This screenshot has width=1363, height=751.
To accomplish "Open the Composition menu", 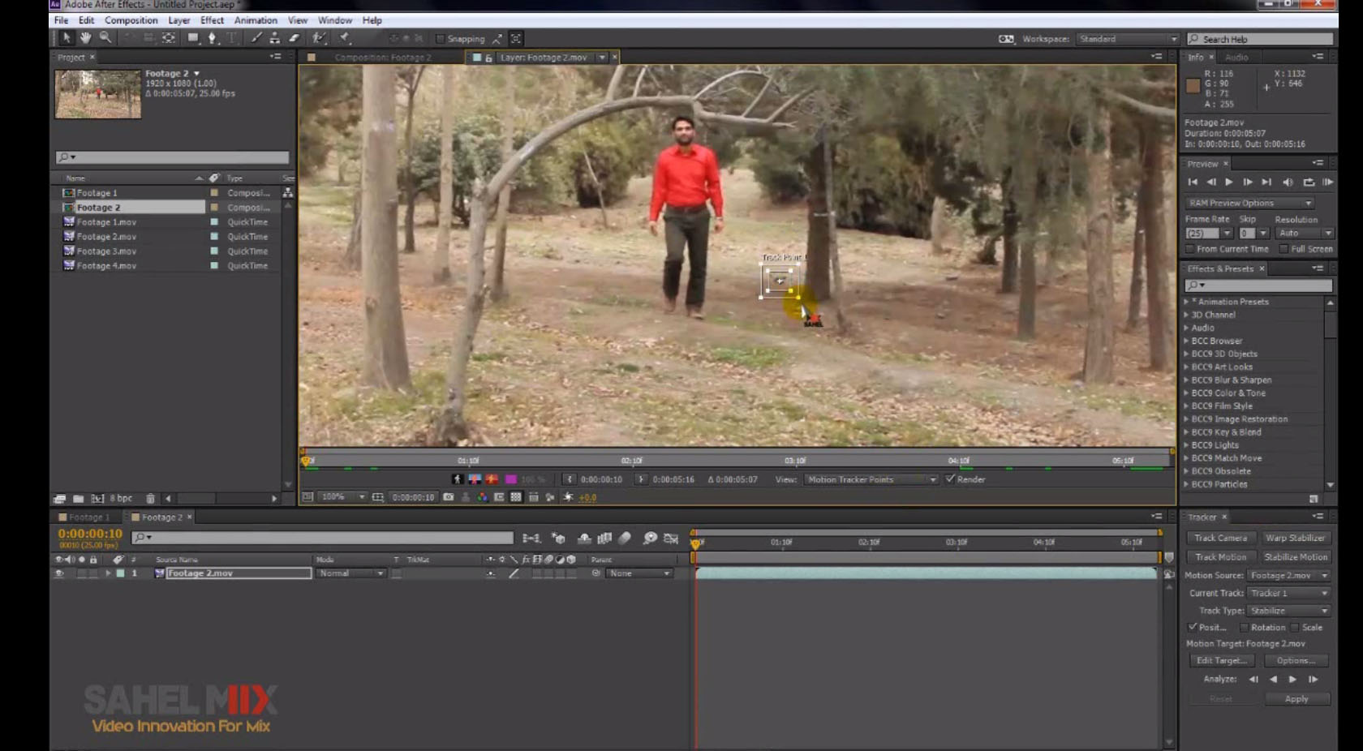I will pos(131,20).
